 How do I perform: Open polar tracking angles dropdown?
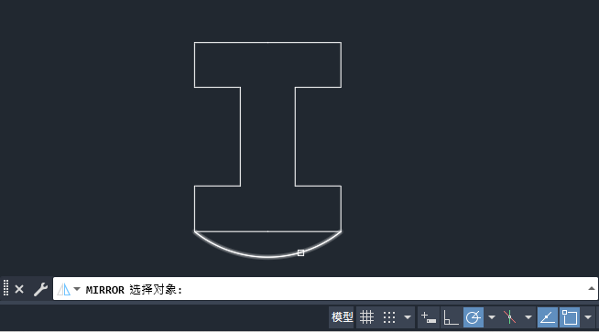(x=492, y=317)
